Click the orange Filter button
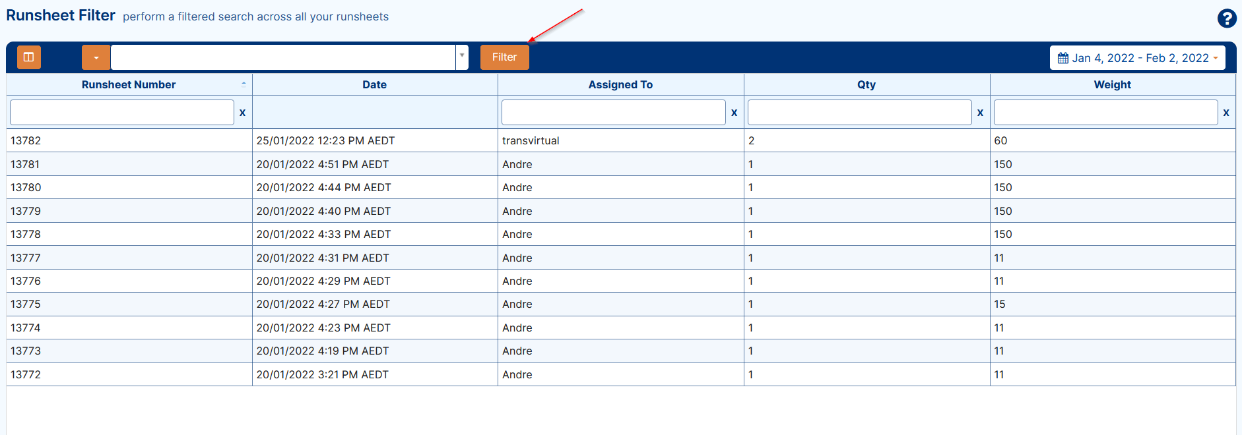 [x=504, y=57]
